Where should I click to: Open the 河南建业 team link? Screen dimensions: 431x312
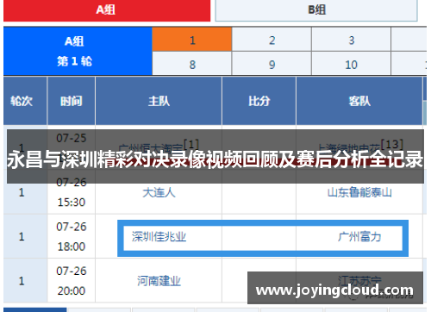tap(159, 281)
